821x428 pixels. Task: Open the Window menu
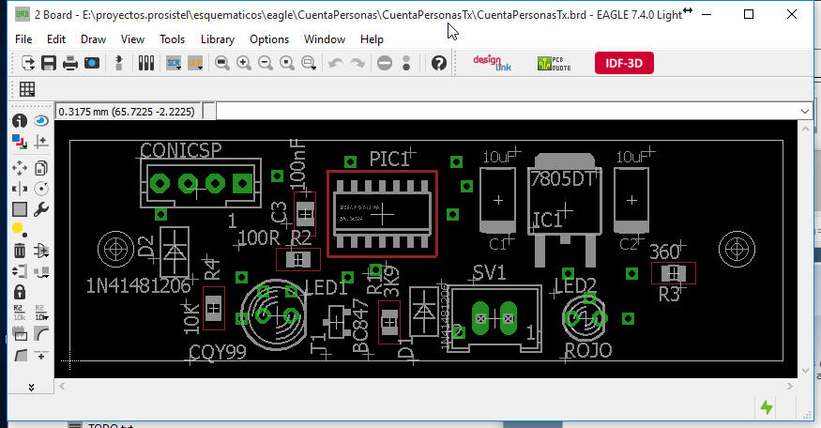point(325,39)
